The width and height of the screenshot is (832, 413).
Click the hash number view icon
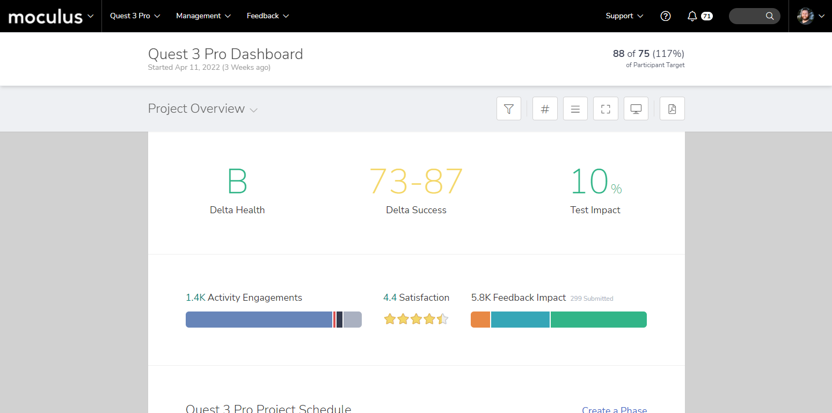pyautogui.click(x=545, y=109)
